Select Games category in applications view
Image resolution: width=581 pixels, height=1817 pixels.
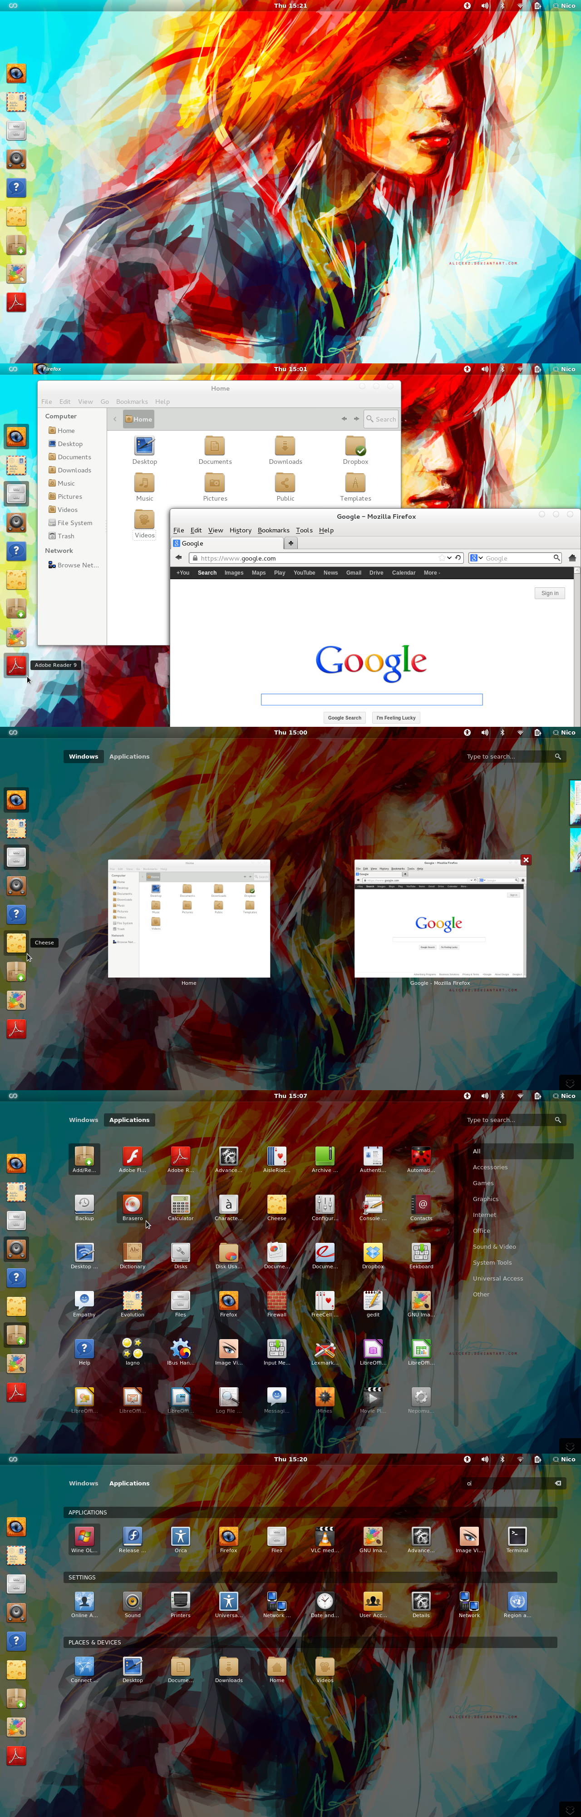pos(483,1183)
